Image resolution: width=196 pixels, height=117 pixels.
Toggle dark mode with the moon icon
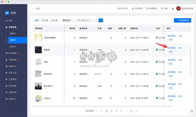[x=173, y=8]
